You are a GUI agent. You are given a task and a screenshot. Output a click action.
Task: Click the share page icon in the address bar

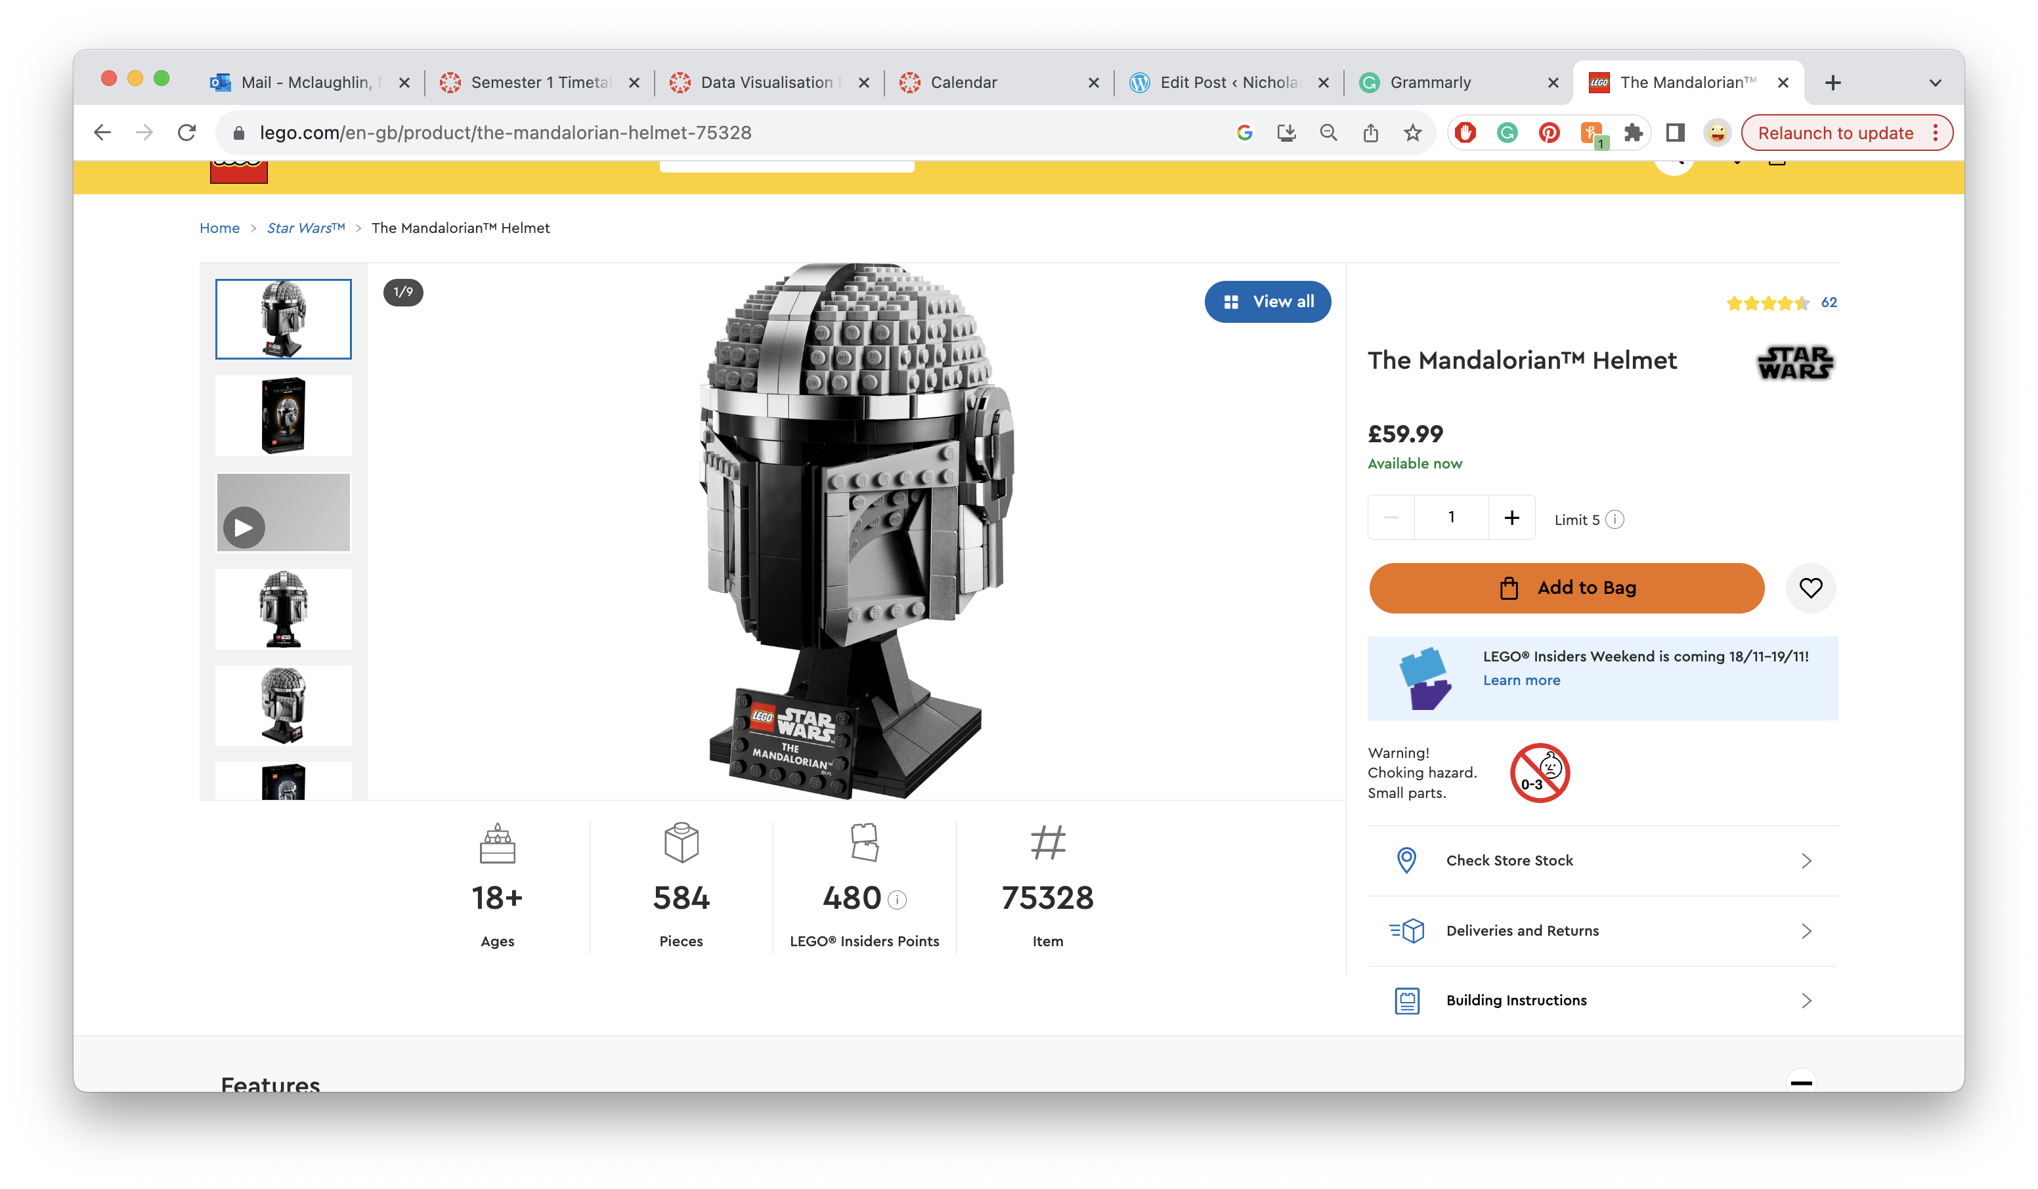pos(1370,133)
